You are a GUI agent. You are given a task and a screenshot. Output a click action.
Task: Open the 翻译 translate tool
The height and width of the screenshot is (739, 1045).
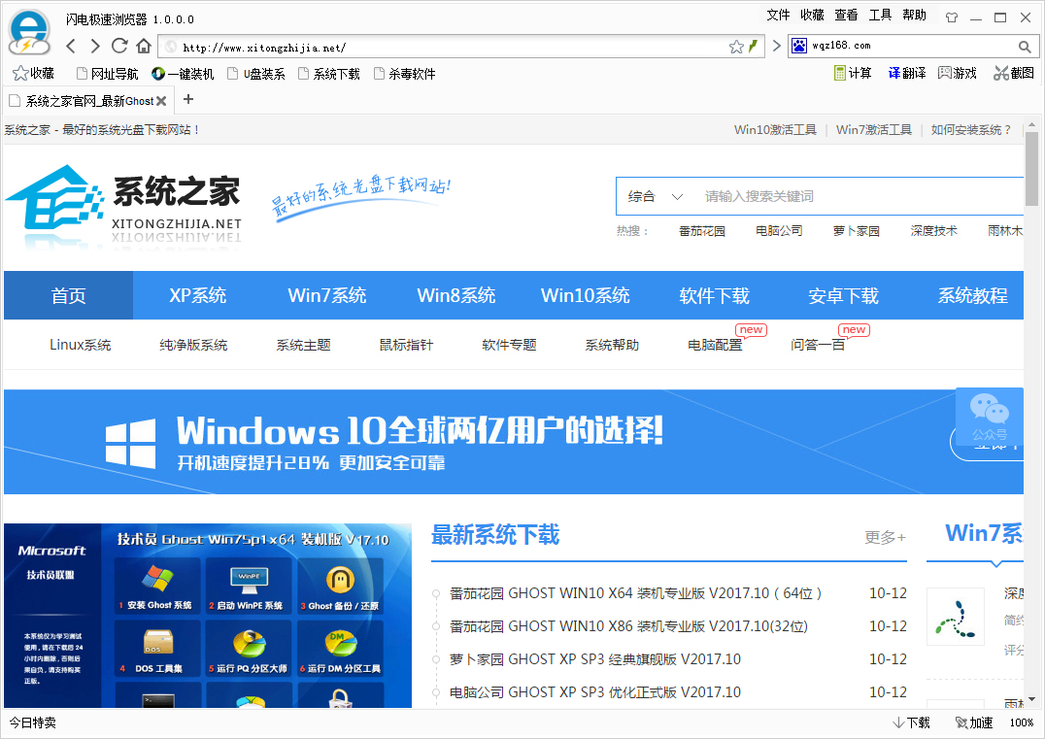(907, 73)
